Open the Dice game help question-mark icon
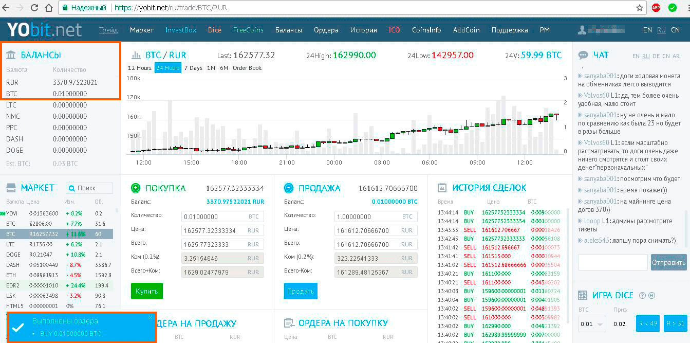 point(642,295)
